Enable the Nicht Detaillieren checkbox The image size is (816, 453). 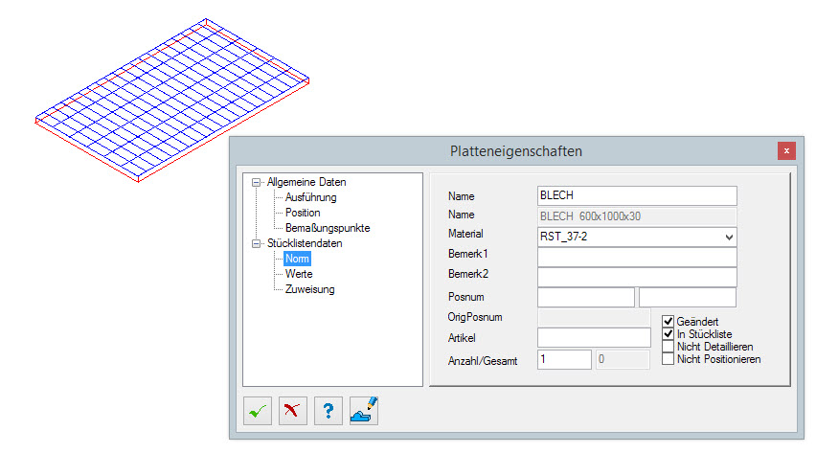(x=669, y=347)
